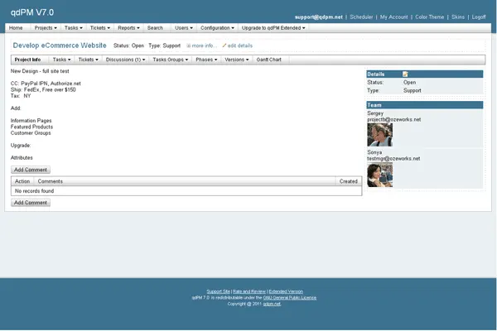Click the edit details pencil link

pos(238,45)
